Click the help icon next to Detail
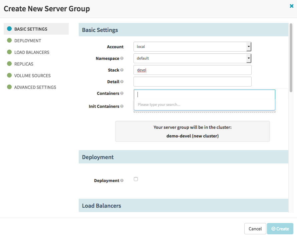This screenshot has width=297, height=238. click(122, 82)
